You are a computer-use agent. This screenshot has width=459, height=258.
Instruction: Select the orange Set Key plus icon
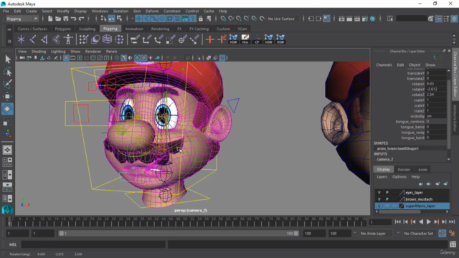pos(209,39)
